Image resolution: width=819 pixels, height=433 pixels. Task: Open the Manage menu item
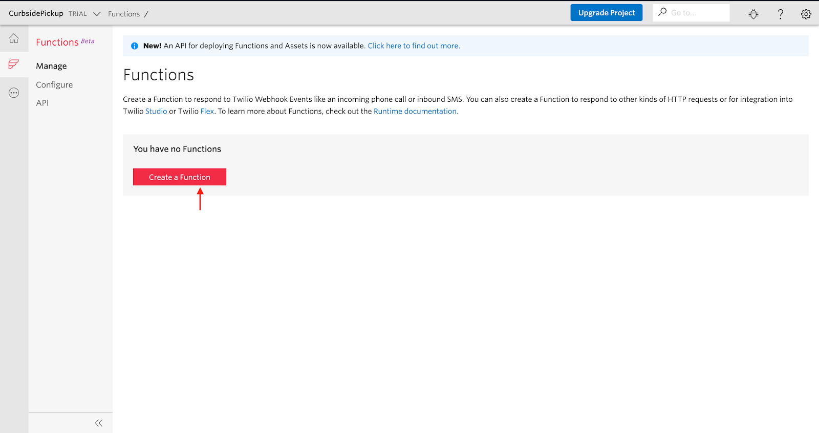click(51, 66)
